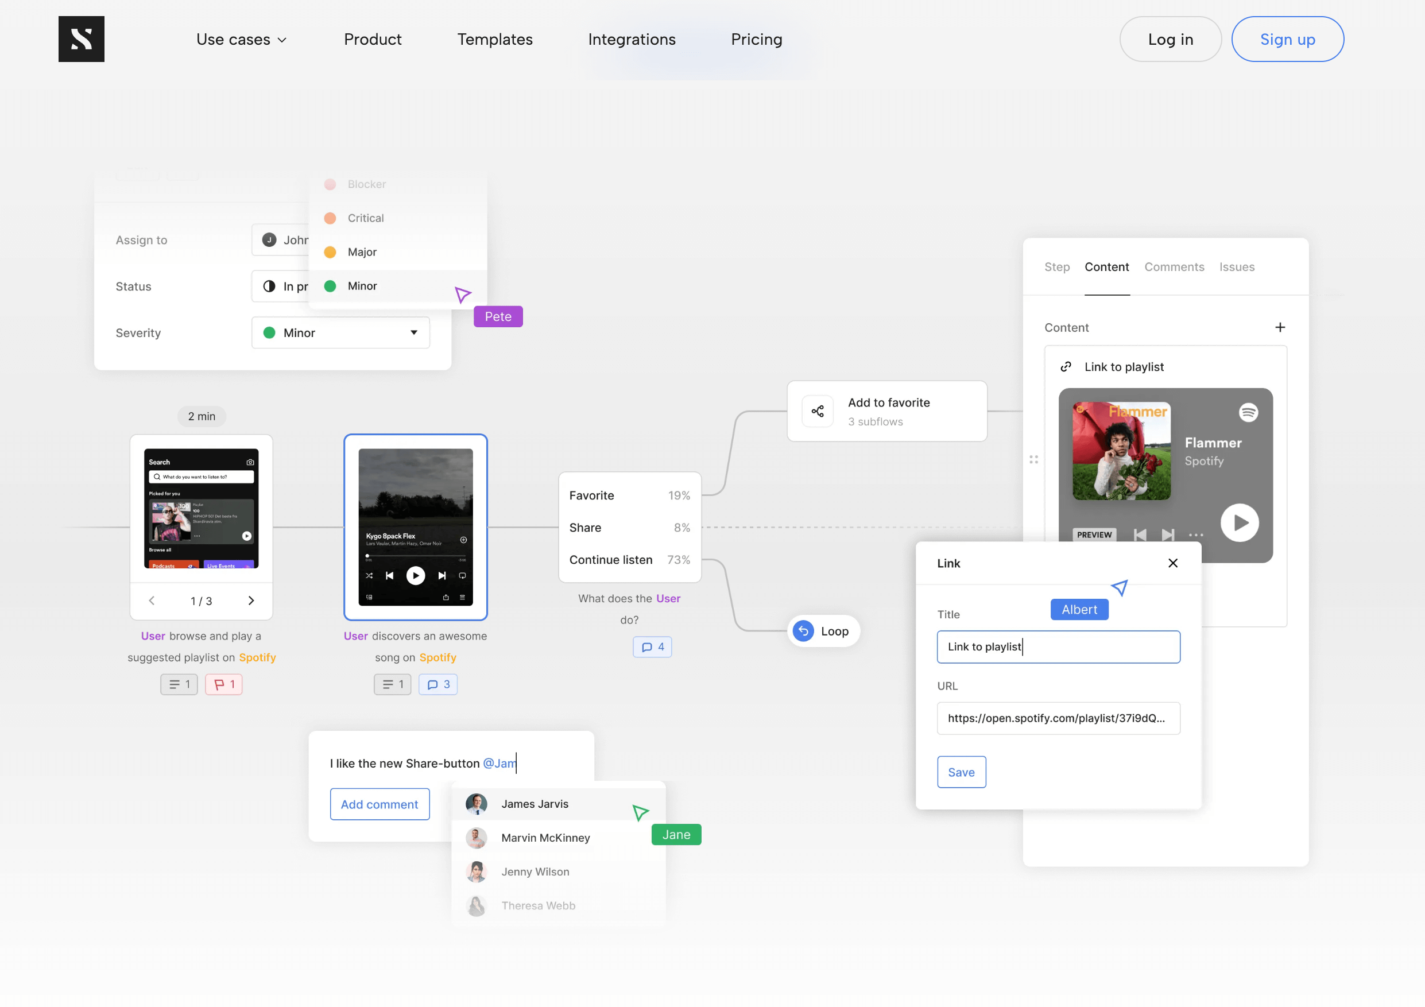Open the comment bubble showing 4 comments
The height and width of the screenshot is (1007, 1425).
tap(652, 646)
